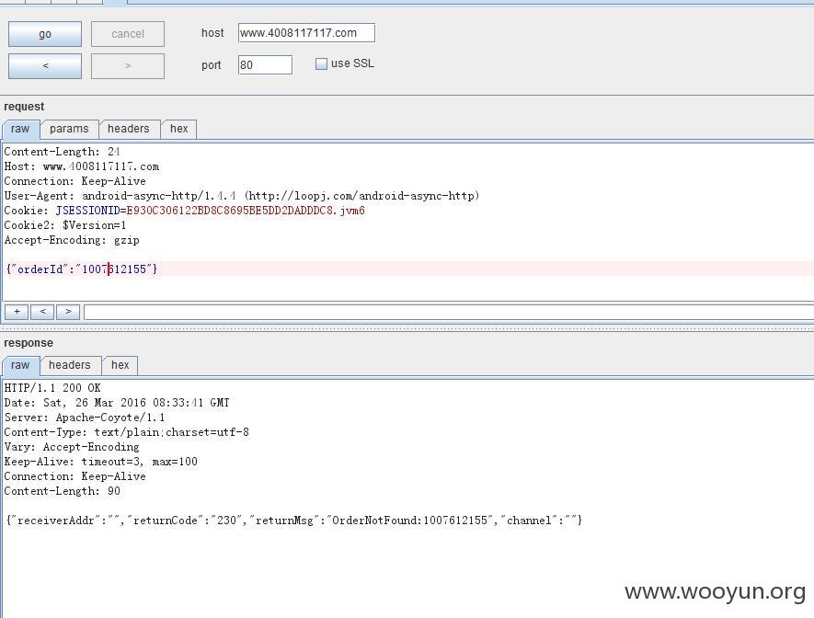The image size is (814, 618).
Task: Click the Content-Length: 24 request line
Action: (x=62, y=152)
